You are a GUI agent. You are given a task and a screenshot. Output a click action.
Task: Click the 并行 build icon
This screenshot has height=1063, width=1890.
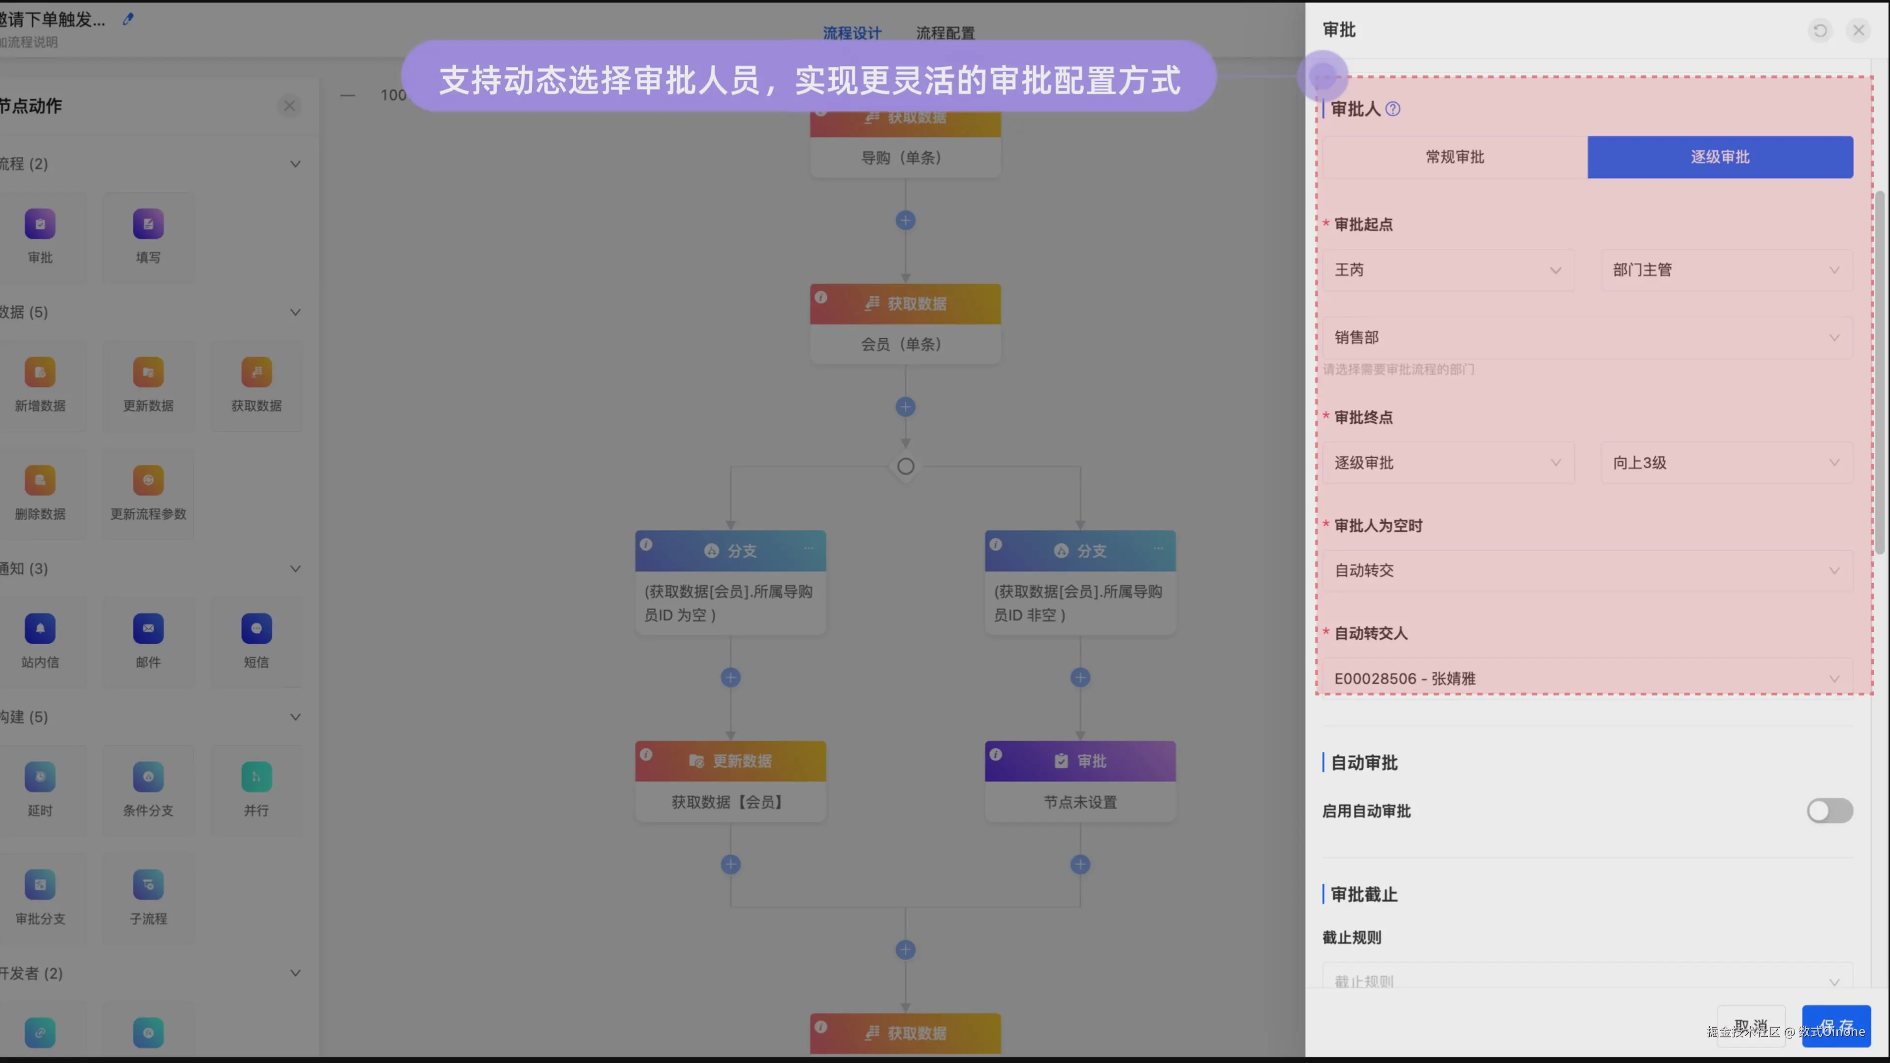pos(256,777)
